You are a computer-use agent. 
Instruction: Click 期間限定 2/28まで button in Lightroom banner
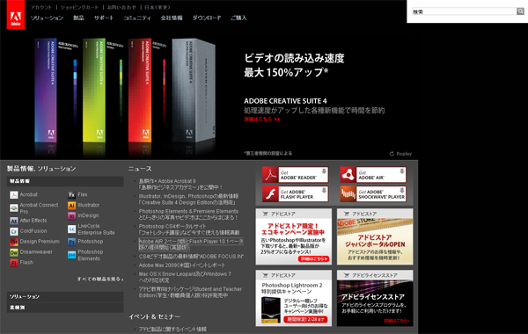(305, 319)
